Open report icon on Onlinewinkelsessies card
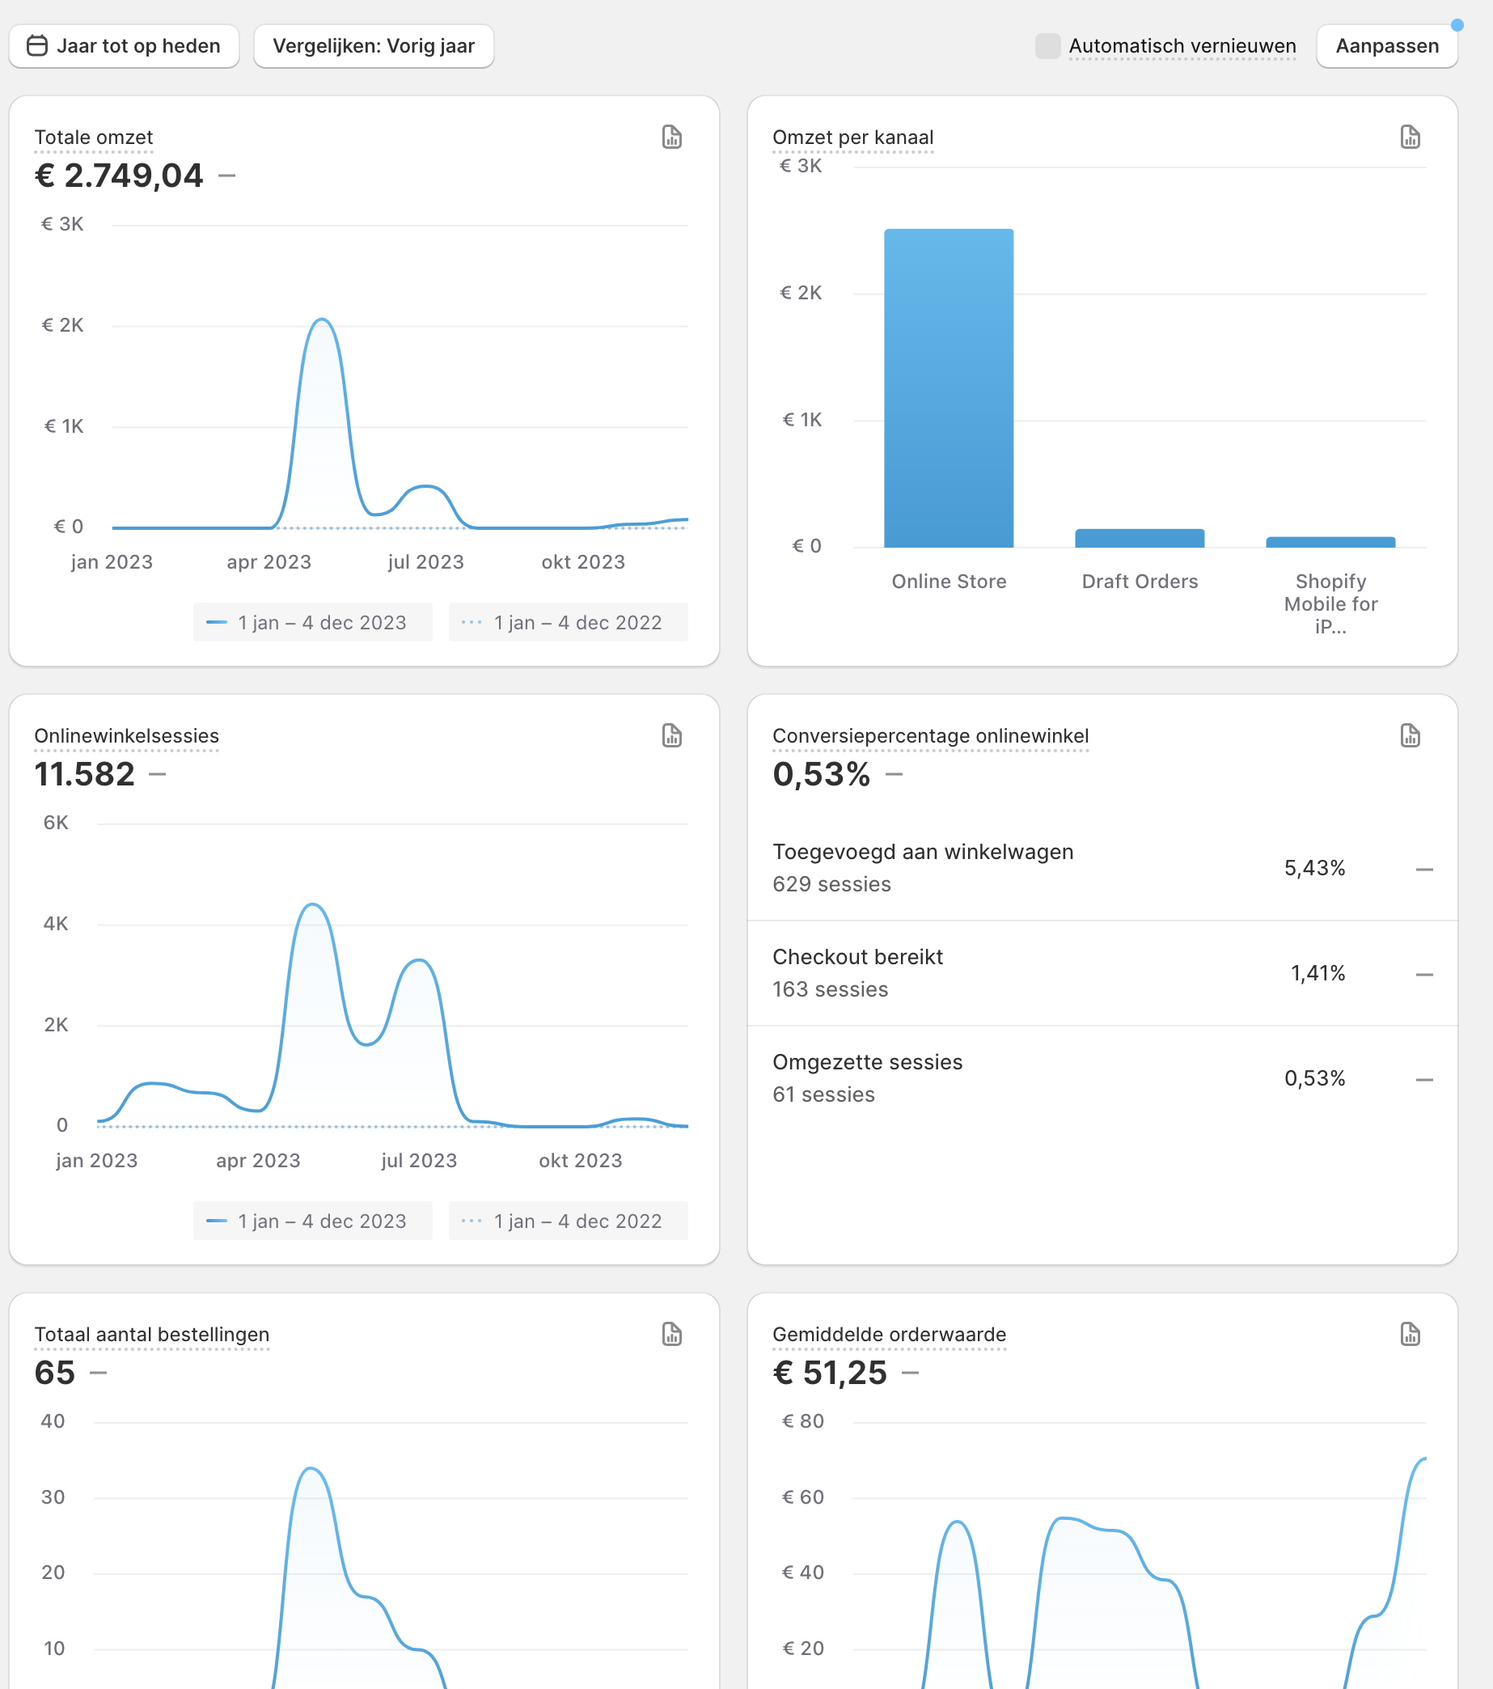Screen dimensions: 1493x1689 [672, 735]
